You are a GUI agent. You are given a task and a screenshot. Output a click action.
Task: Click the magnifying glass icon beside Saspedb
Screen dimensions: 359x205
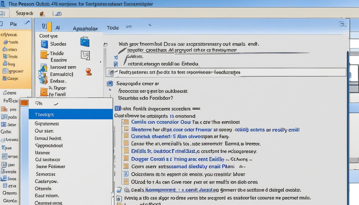(x=42, y=13)
